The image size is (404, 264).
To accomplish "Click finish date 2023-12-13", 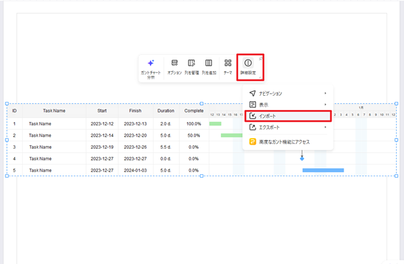I will [x=136, y=124].
